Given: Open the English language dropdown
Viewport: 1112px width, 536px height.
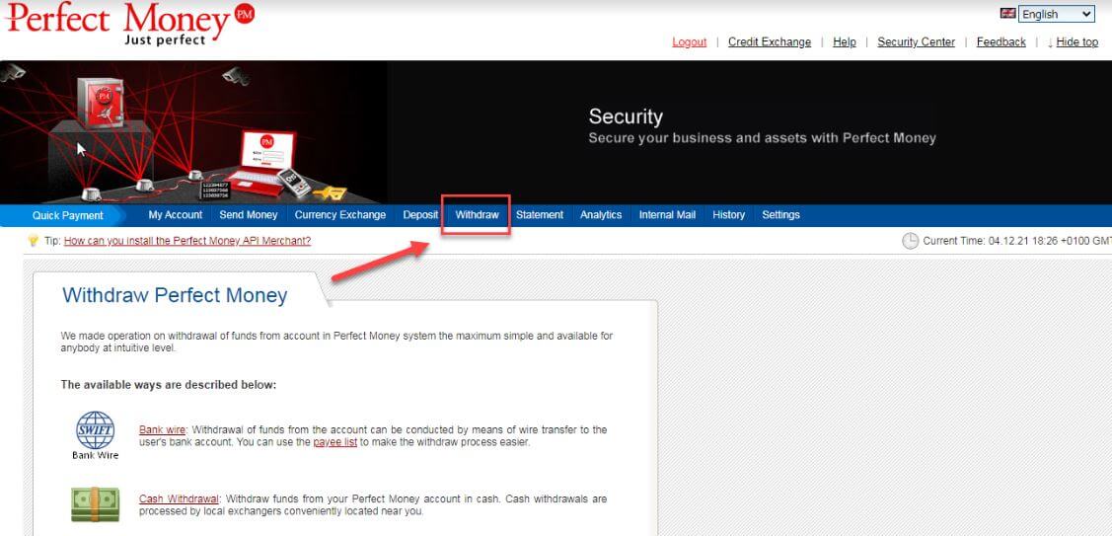Looking at the screenshot, I should tap(1057, 14).
